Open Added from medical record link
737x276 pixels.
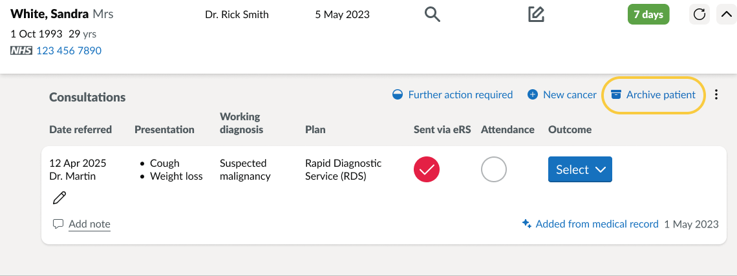click(597, 224)
